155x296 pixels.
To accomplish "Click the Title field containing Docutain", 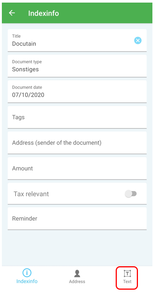I will (77, 40).
